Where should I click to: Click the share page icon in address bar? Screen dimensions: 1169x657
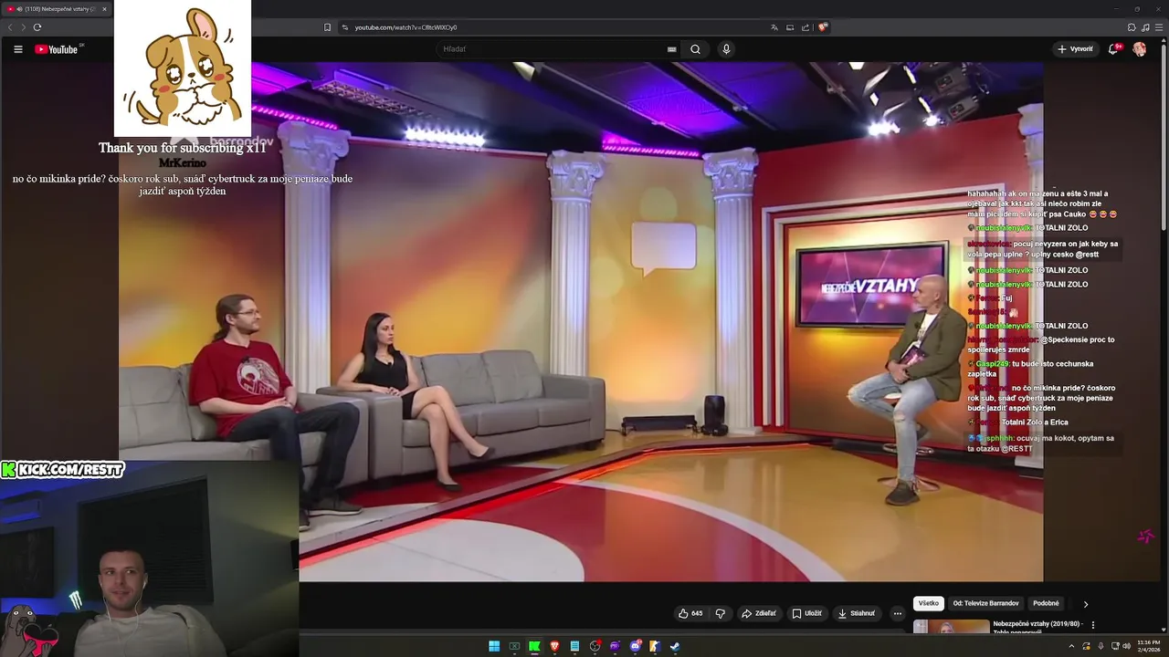tap(806, 27)
